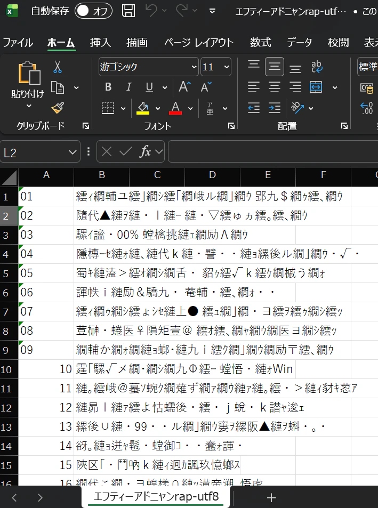Select sheet tab エフティーアドニャンrap-utf8
The height and width of the screenshot is (508, 378).
[x=156, y=497]
